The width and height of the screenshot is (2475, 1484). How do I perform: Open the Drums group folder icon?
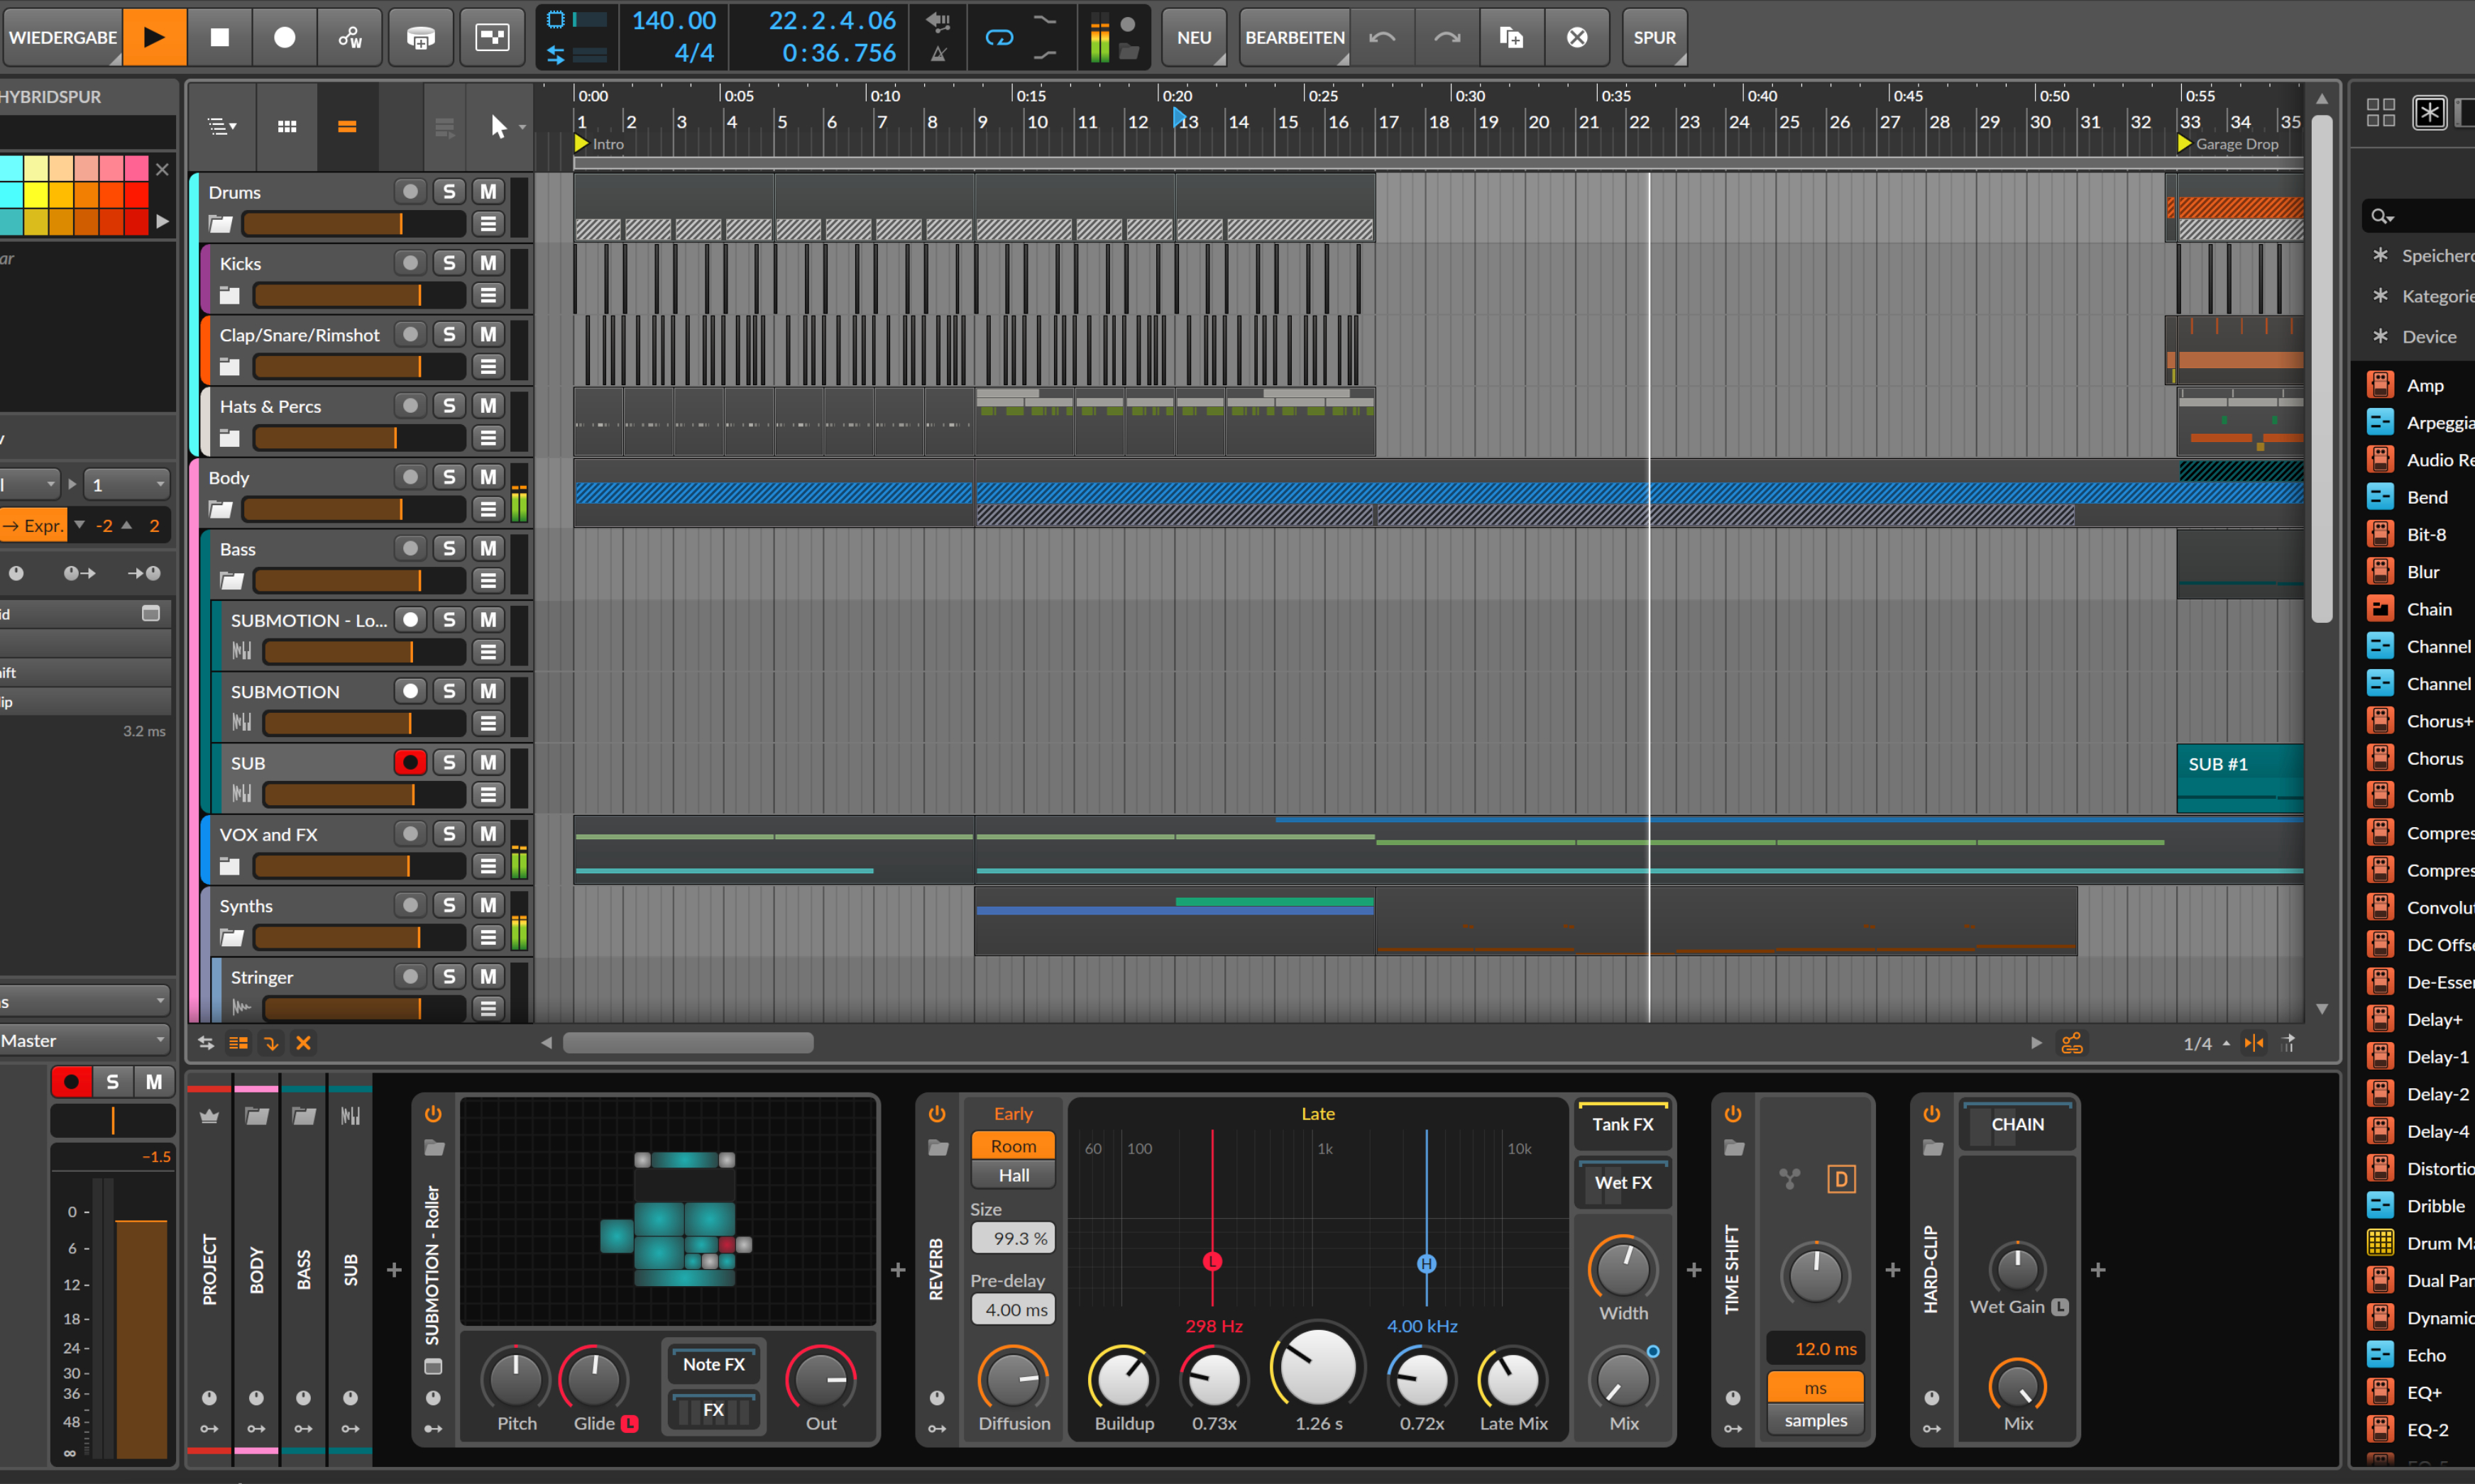pos(221,224)
